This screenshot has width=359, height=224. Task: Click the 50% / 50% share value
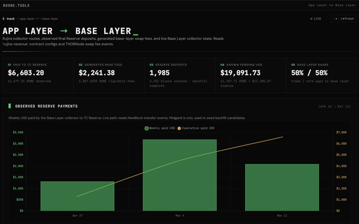309,73
